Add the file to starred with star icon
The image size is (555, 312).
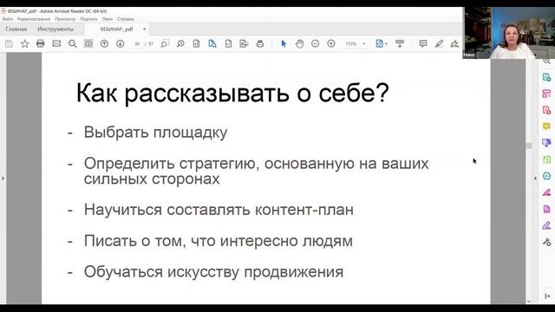(x=25, y=43)
